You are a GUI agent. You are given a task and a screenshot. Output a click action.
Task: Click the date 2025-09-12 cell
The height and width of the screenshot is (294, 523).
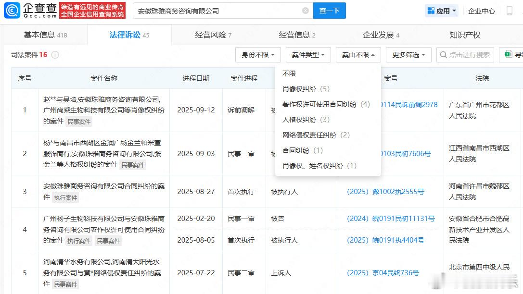click(x=196, y=110)
